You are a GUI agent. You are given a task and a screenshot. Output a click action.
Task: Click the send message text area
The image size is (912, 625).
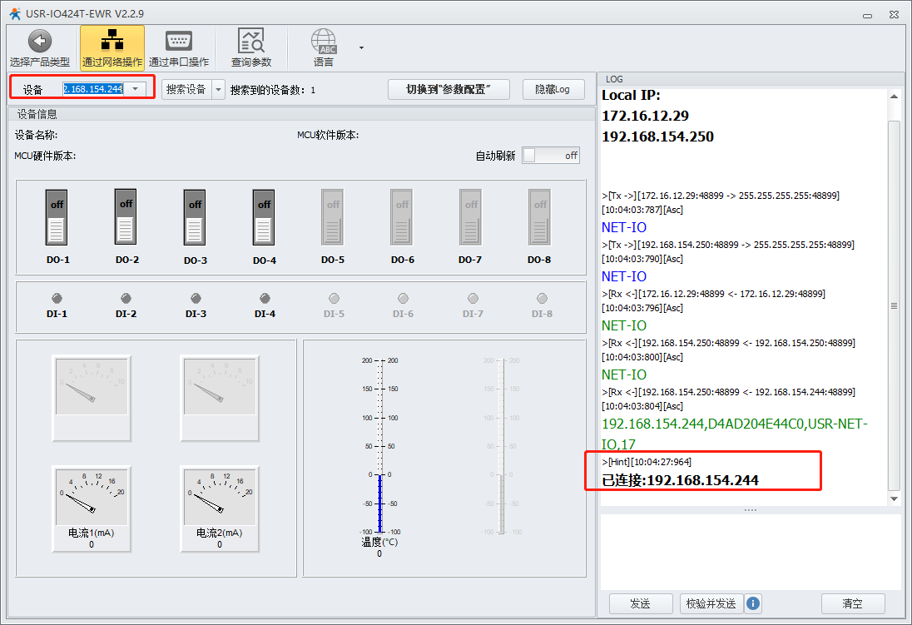[x=751, y=552]
